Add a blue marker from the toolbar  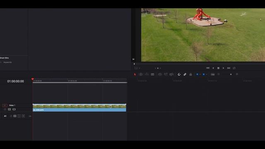coord(204,74)
